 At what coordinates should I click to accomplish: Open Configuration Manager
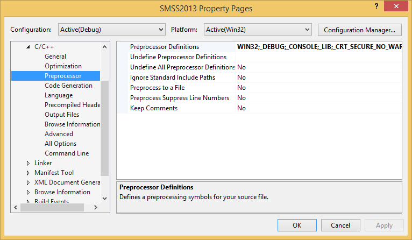point(359,30)
